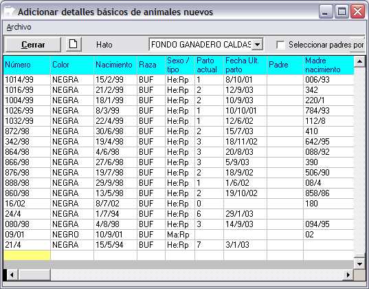Enable Seleccionar padres por checkbox
The width and height of the screenshot is (369, 289).
click(x=280, y=45)
